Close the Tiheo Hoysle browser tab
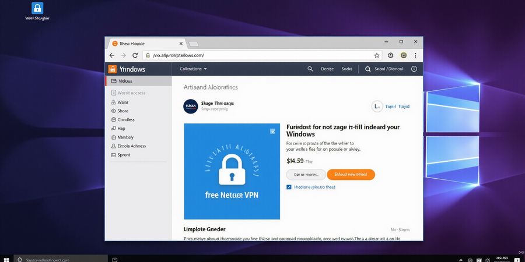Viewport: 525px width, 262px height. point(181,44)
